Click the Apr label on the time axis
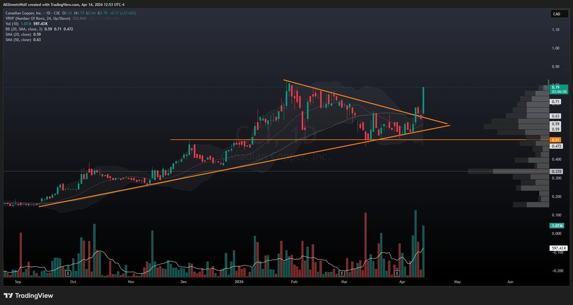This screenshot has height=305, width=573. (x=402, y=282)
